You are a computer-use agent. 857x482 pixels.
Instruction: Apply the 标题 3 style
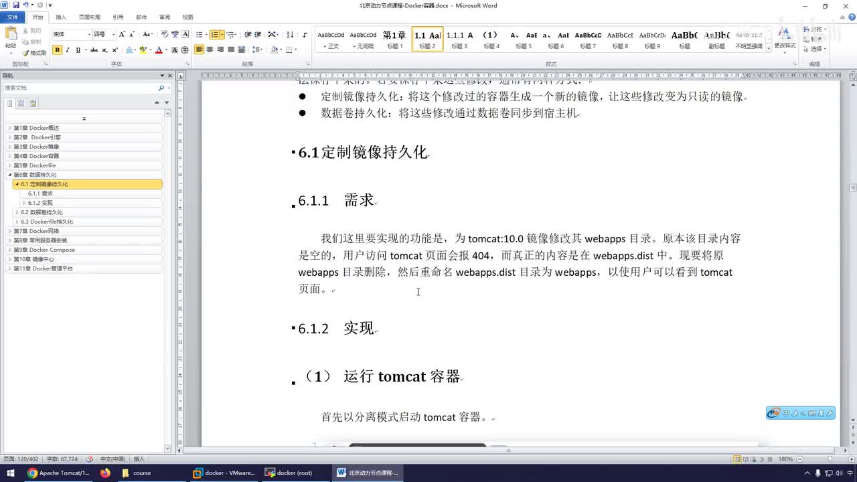pos(459,39)
